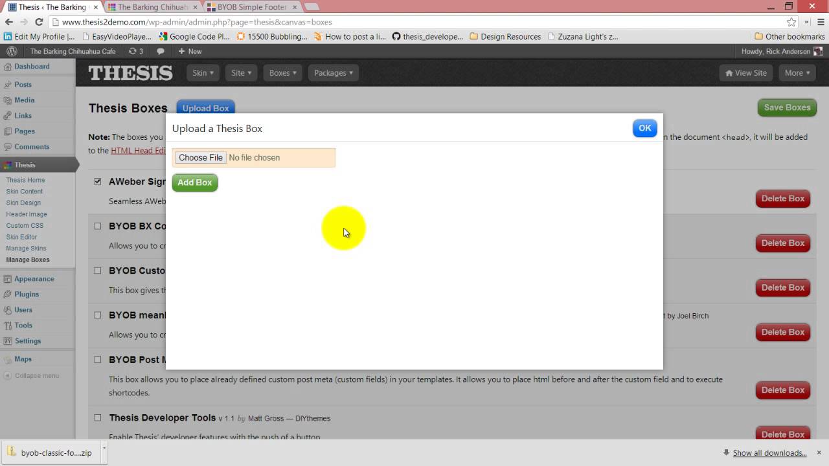Open the HTML Head Editor link
Viewport: 829px width, 466px height.
click(138, 151)
